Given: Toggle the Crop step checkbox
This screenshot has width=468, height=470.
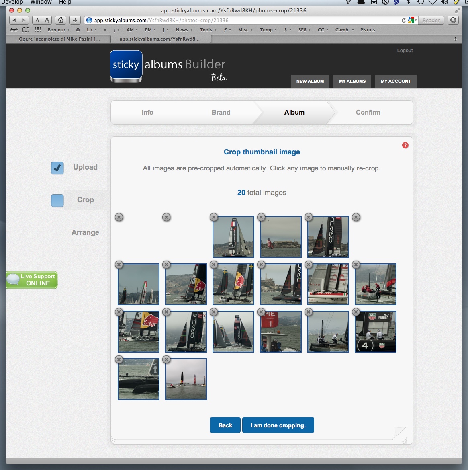Looking at the screenshot, I should click(x=57, y=200).
